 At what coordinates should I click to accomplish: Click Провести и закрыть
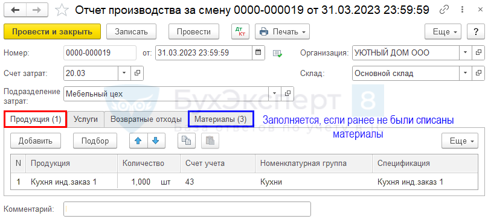[53, 31]
